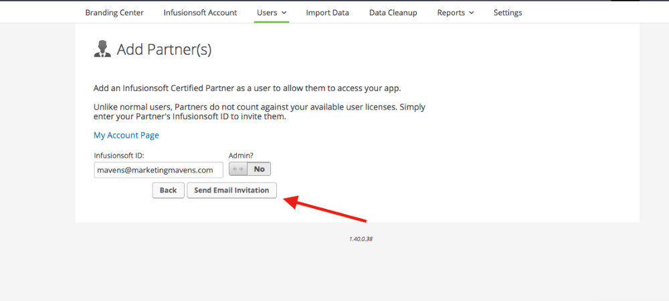
Task: Open the Reports menu
Action: (x=455, y=13)
